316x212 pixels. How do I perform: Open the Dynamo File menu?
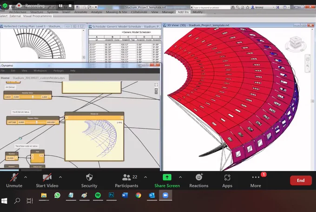point(3,71)
